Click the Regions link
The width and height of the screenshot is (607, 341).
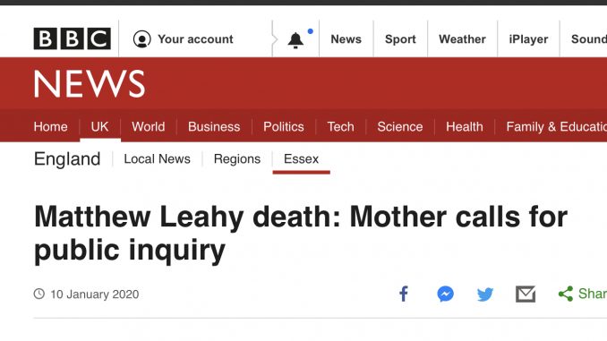pyautogui.click(x=237, y=159)
